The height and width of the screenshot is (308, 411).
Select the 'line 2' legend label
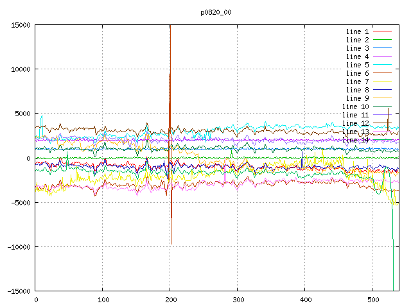click(357, 40)
